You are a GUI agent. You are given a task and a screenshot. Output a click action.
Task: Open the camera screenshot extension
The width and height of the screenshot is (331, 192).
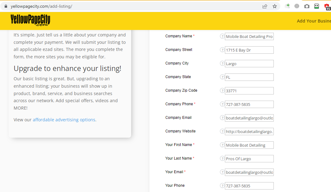[x=307, y=6]
